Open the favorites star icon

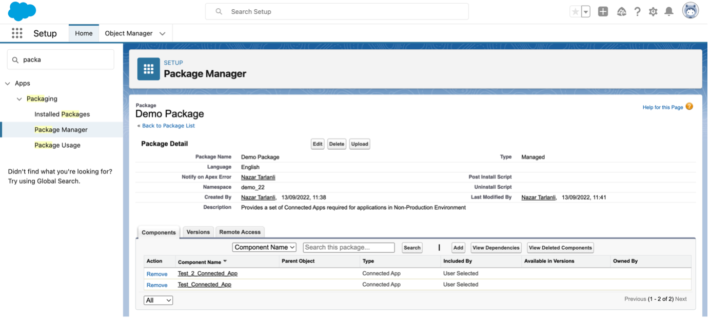pos(575,12)
